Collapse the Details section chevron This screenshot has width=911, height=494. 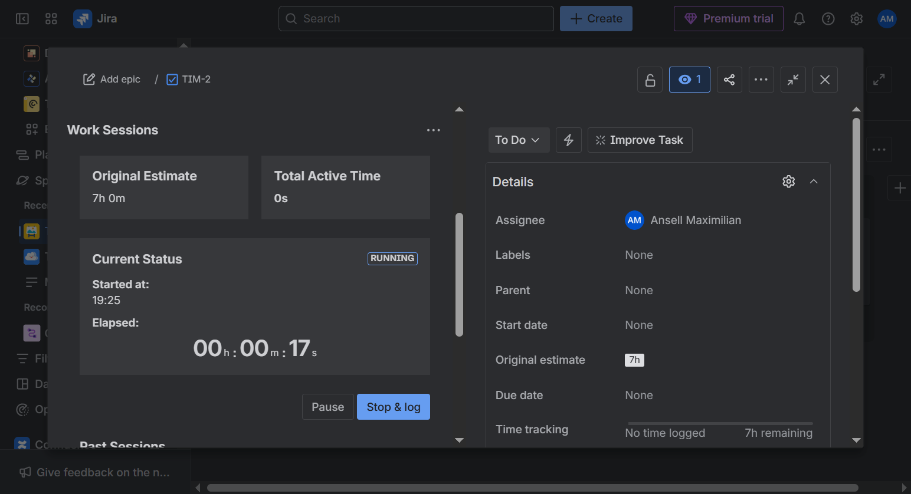point(814,182)
